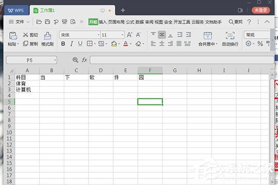Switch to the 数据 Data tab
Viewport: 278px width, 185px height.
(x=140, y=22)
